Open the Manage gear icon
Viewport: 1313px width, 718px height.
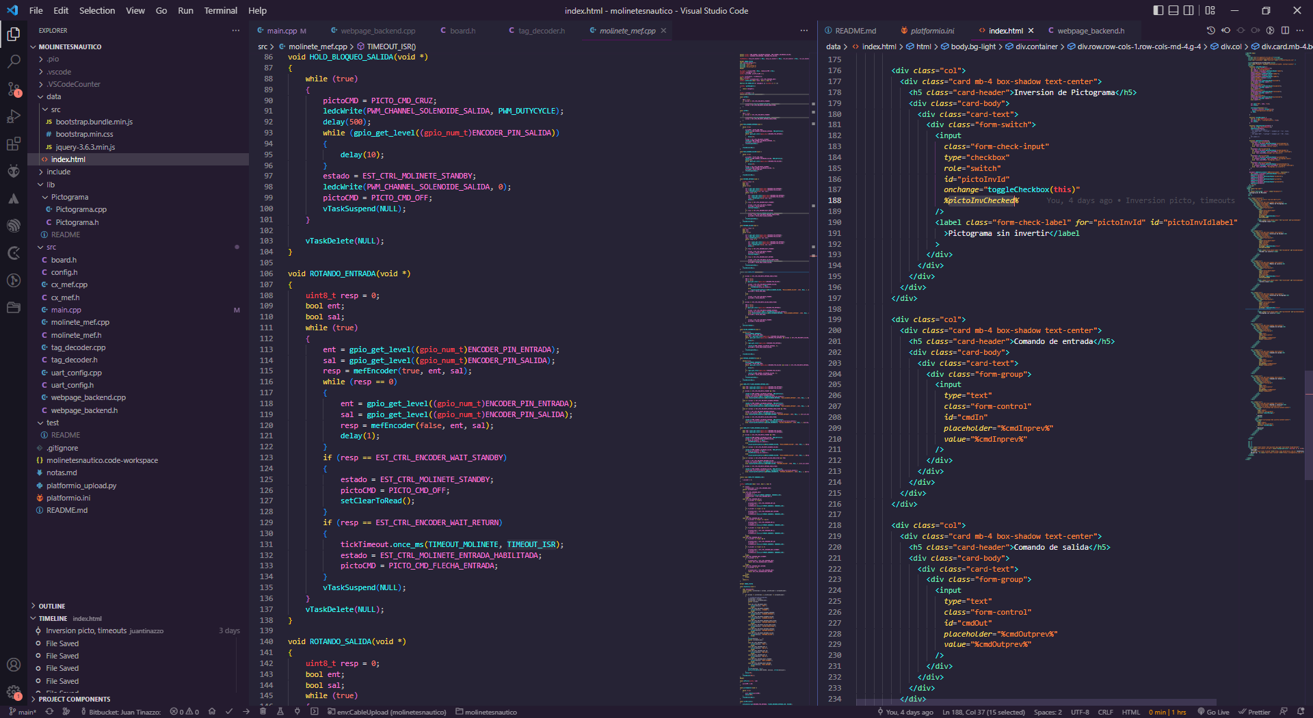(x=14, y=692)
